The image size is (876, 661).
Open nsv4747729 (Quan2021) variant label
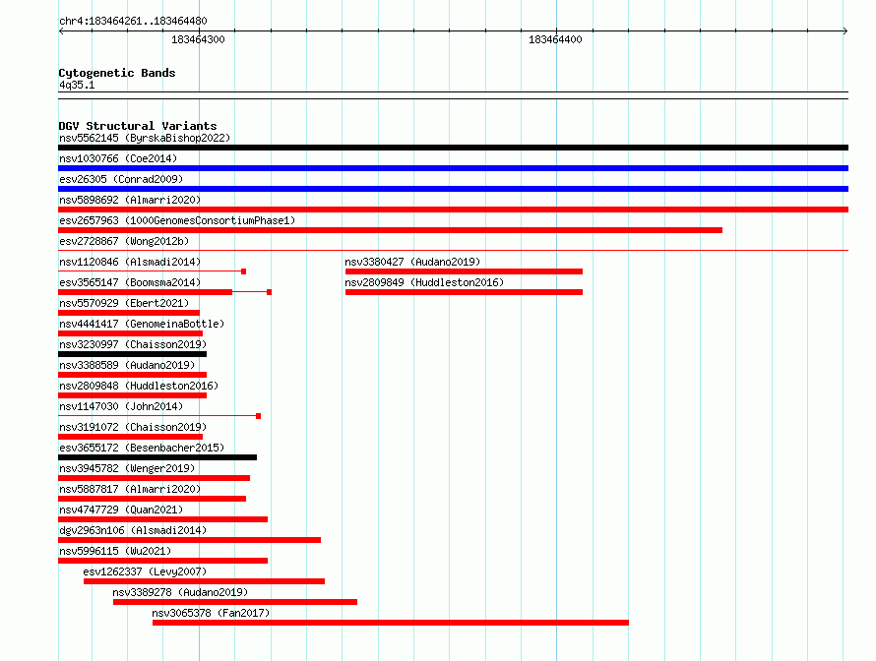point(121,510)
